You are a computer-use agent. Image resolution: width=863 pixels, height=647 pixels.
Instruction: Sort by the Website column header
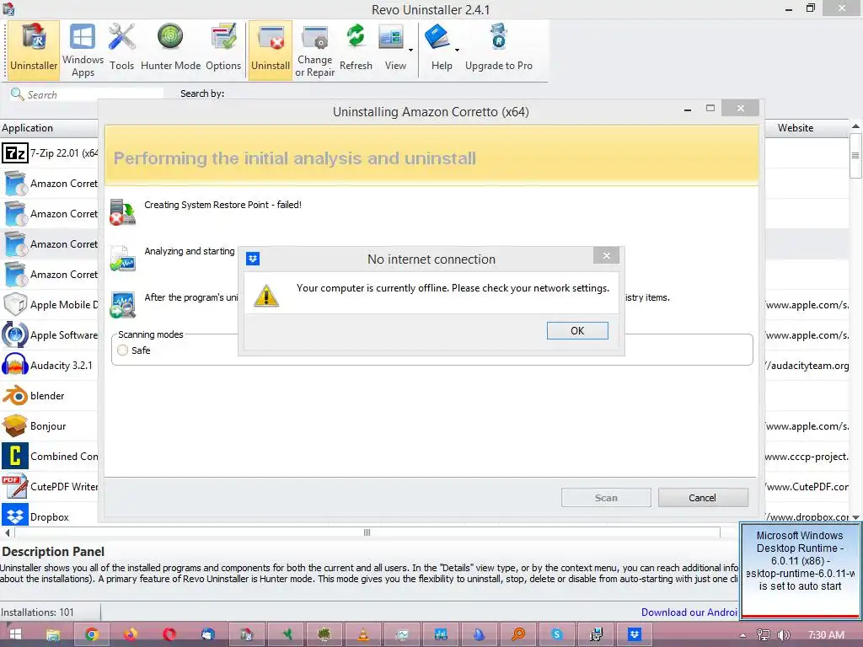pyautogui.click(x=796, y=128)
